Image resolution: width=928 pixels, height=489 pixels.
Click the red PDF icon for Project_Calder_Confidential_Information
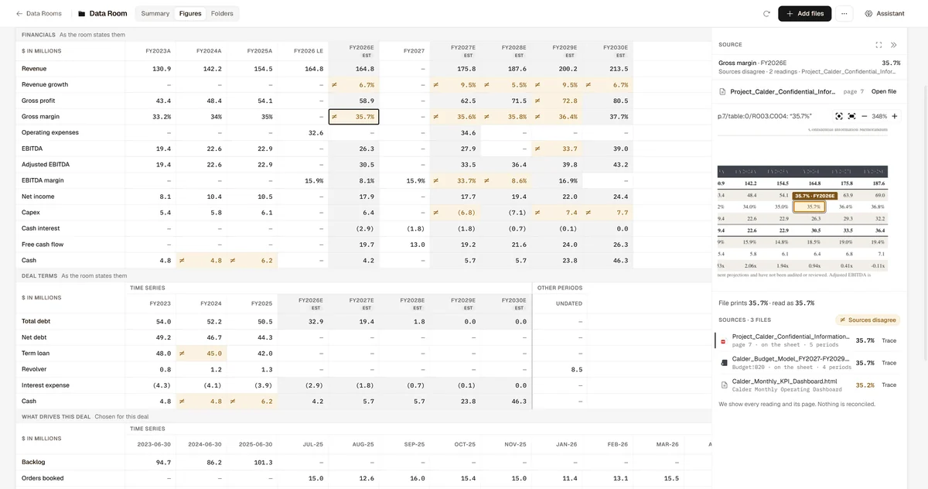pos(724,340)
